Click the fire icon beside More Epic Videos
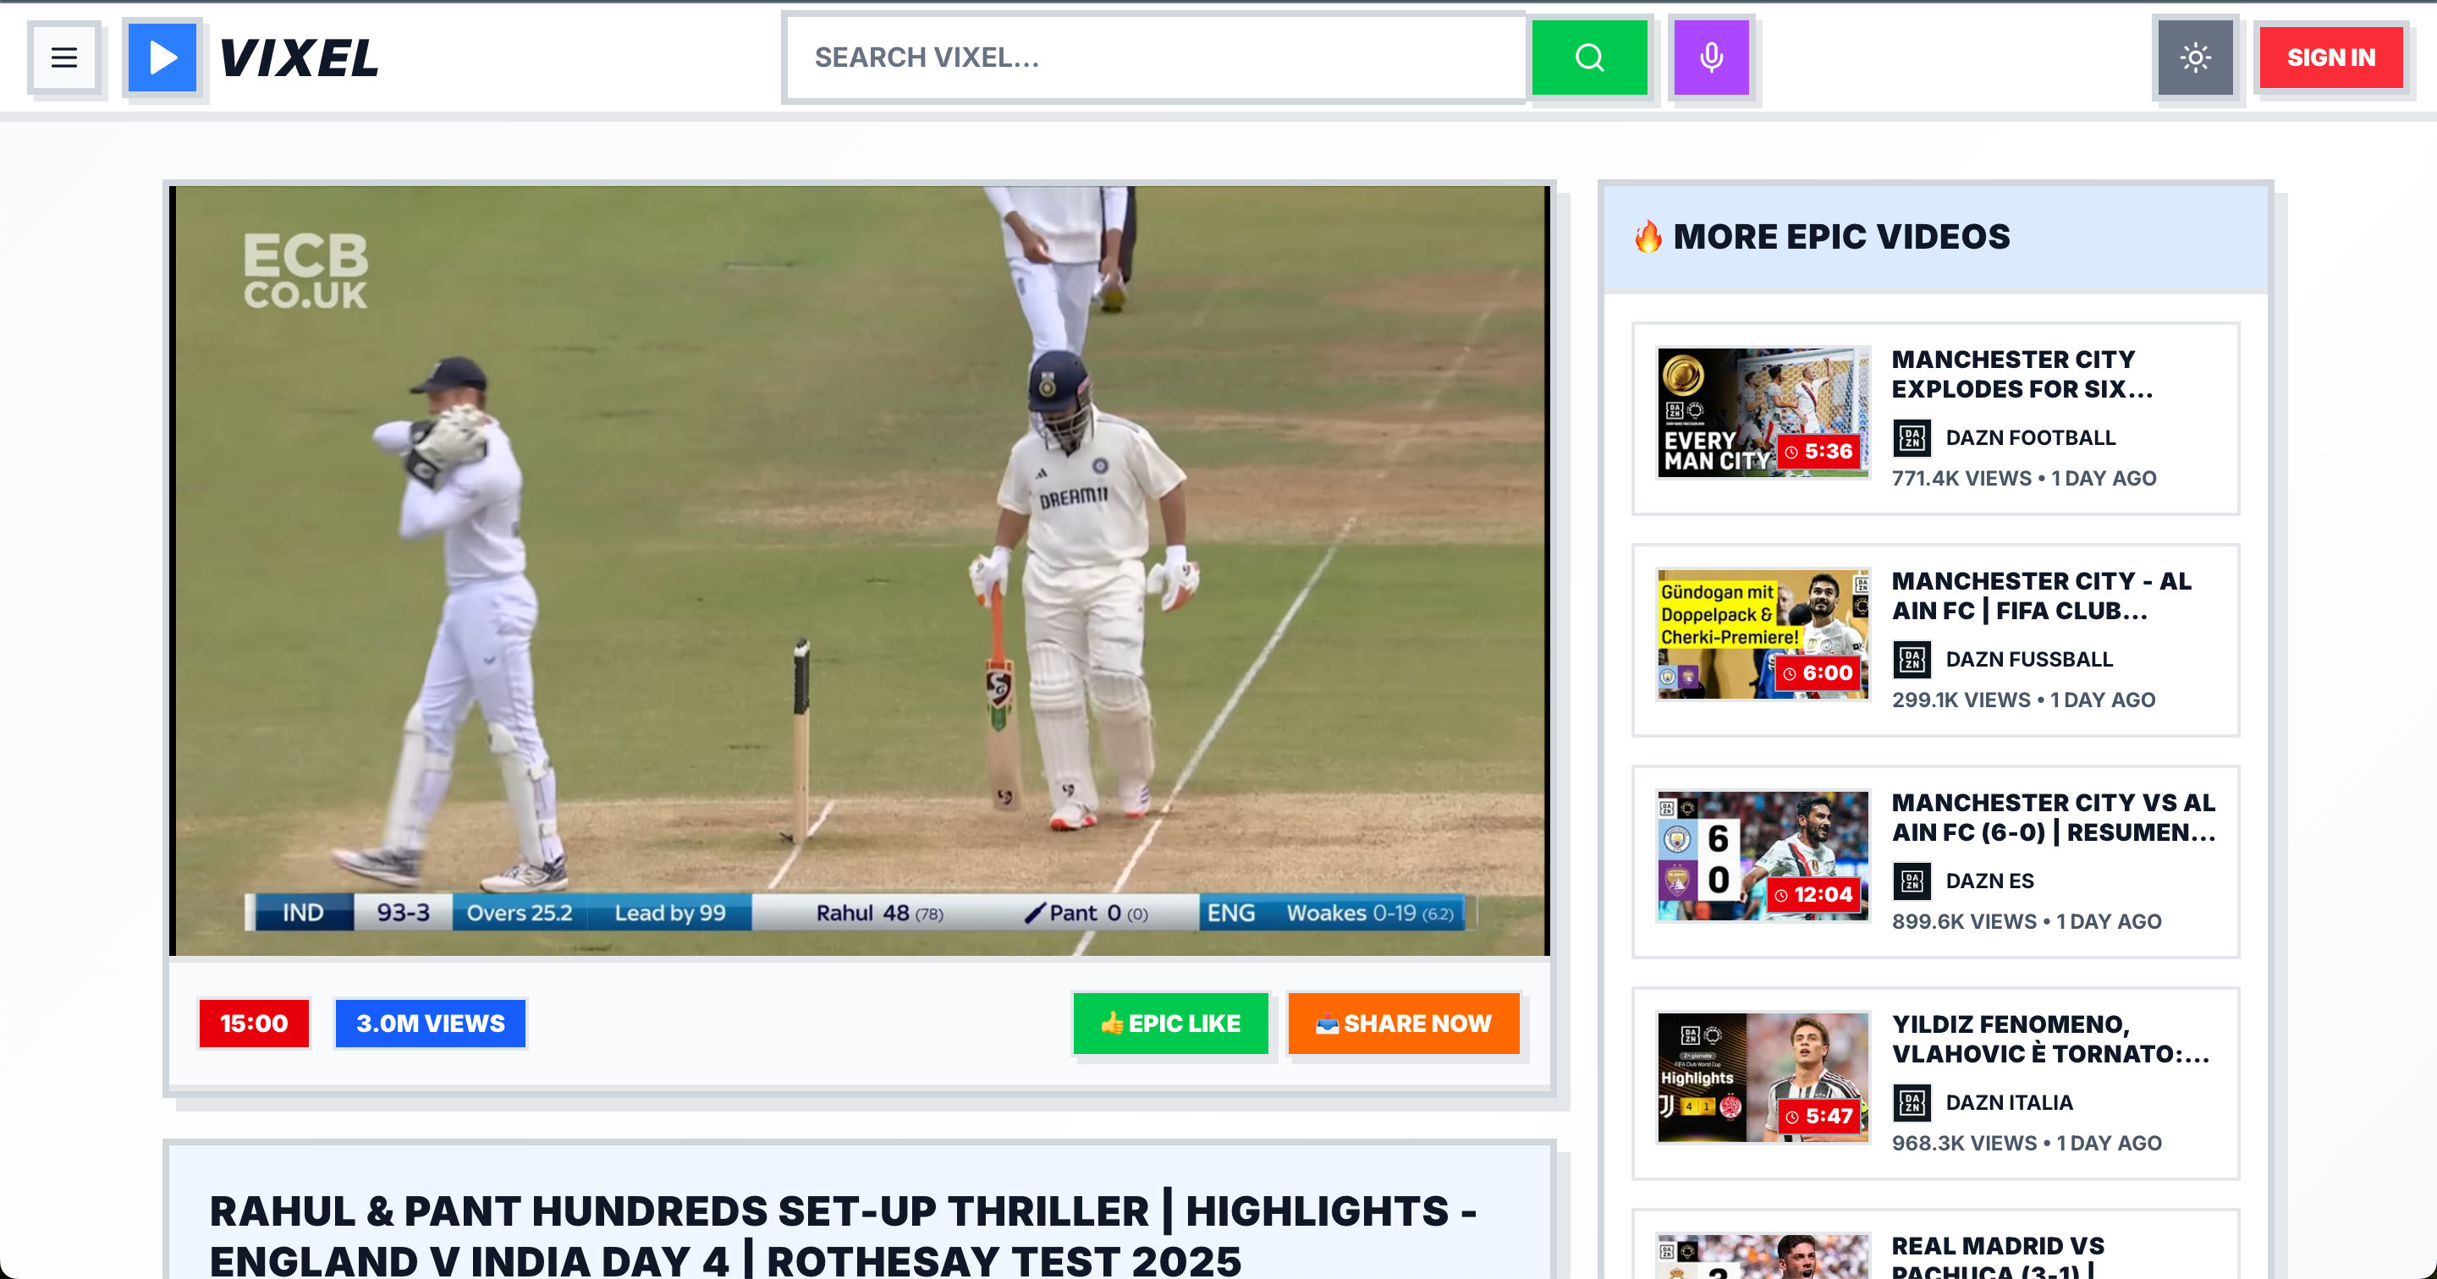 [x=1648, y=237]
